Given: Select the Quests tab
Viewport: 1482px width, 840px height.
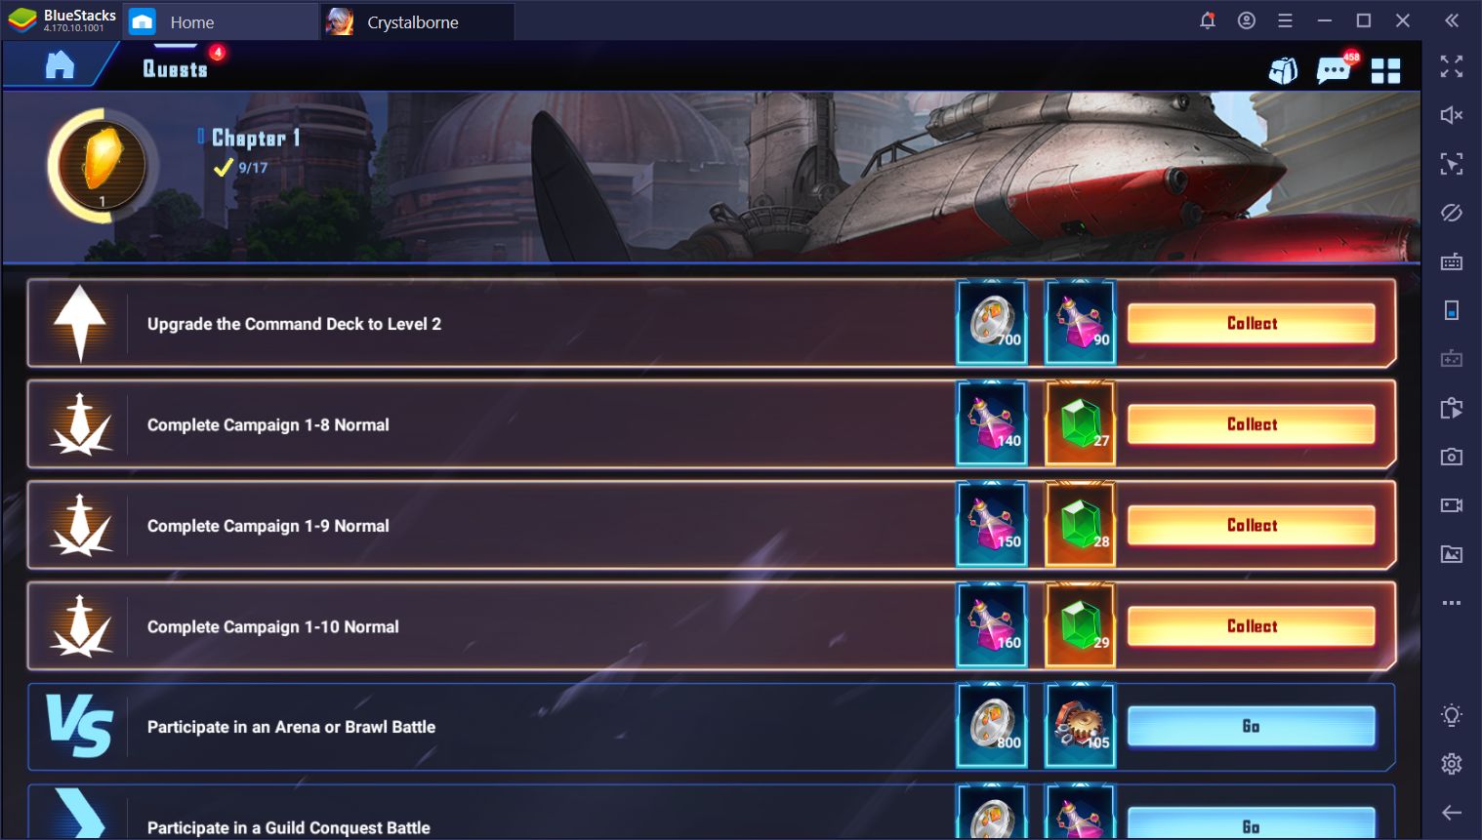Looking at the screenshot, I should [176, 68].
